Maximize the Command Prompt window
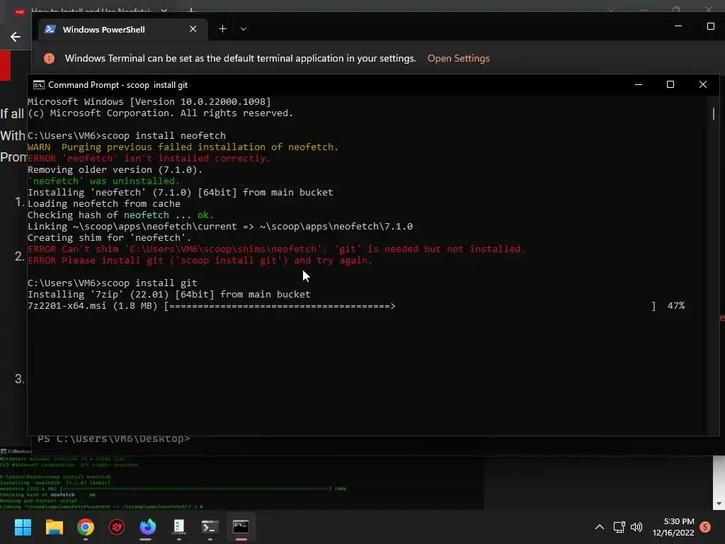 pyautogui.click(x=670, y=84)
